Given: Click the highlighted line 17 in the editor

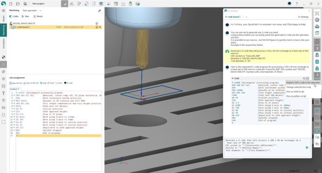Looking at the screenshot, I should pyautogui.click(x=59, y=135).
